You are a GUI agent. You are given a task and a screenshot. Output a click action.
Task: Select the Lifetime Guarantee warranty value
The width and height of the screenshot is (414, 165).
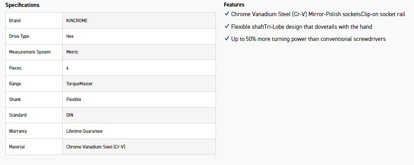(84, 131)
